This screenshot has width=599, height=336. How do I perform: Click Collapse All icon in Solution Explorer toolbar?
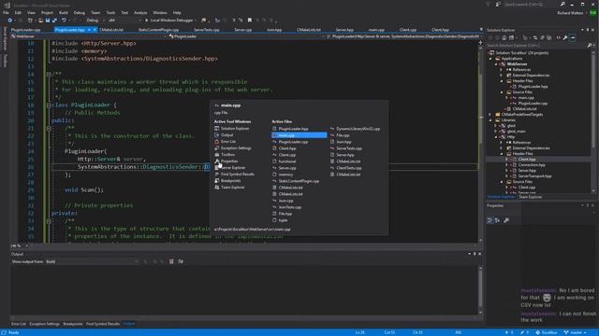(542, 37)
